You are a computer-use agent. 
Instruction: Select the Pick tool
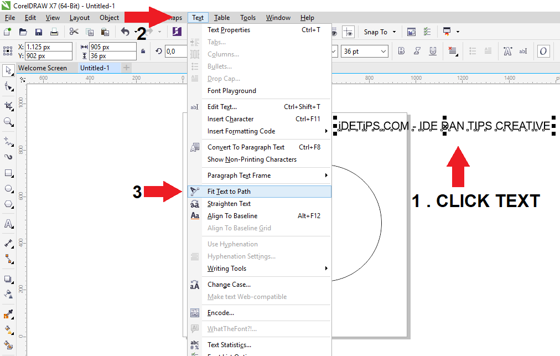[x=8, y=71]
